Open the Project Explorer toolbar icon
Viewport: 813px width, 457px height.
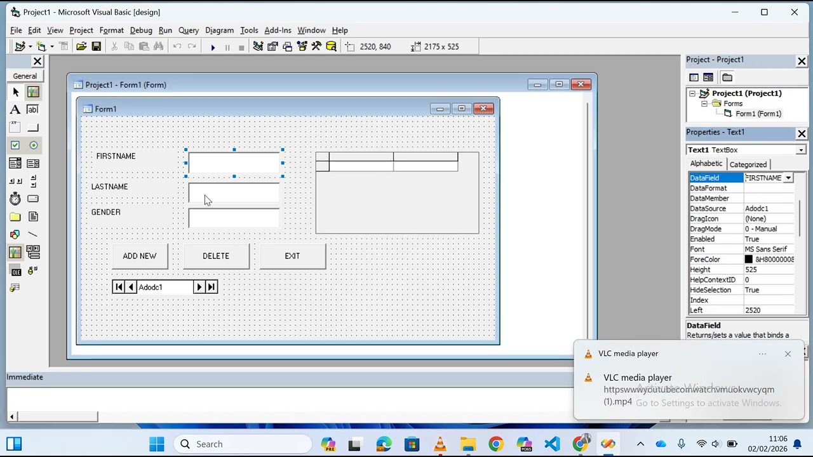pos(258,46)
